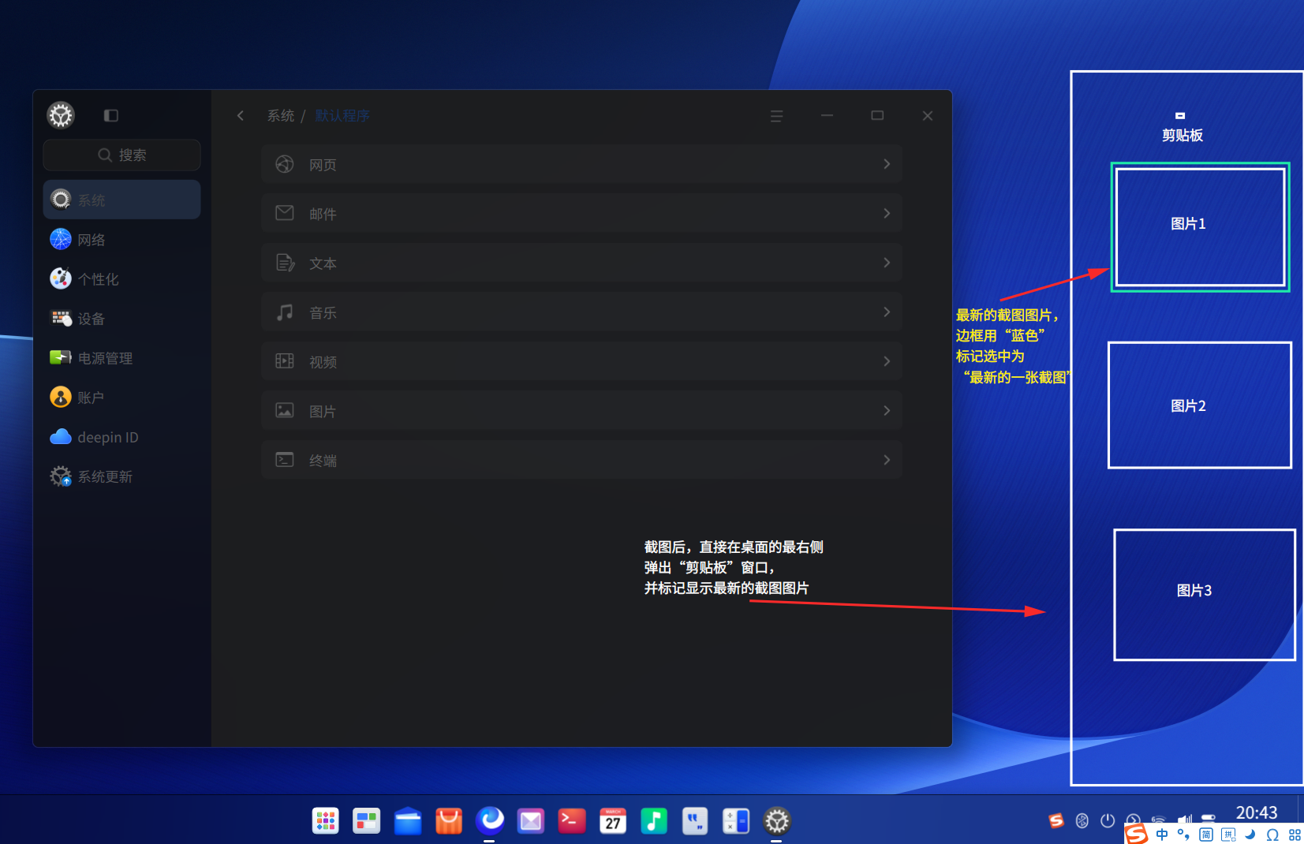Image resolution: width=1304 pixels, height=844 pixels.
Task: Expand the 音乐 row chevron
Action: point(887,312)
